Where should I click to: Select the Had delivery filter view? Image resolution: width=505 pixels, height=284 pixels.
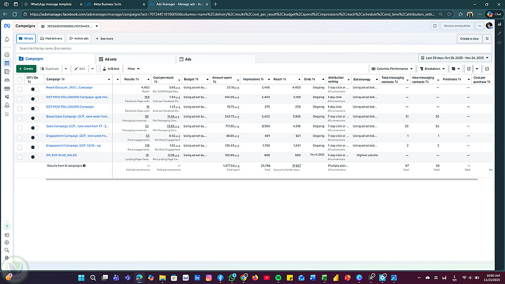[51, 39]
